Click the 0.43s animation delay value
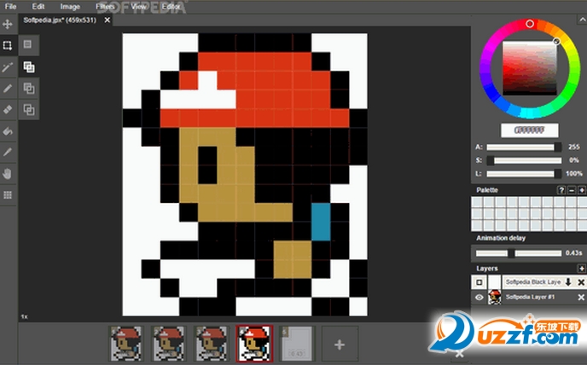587x365 pixels. tap(573, 253)
